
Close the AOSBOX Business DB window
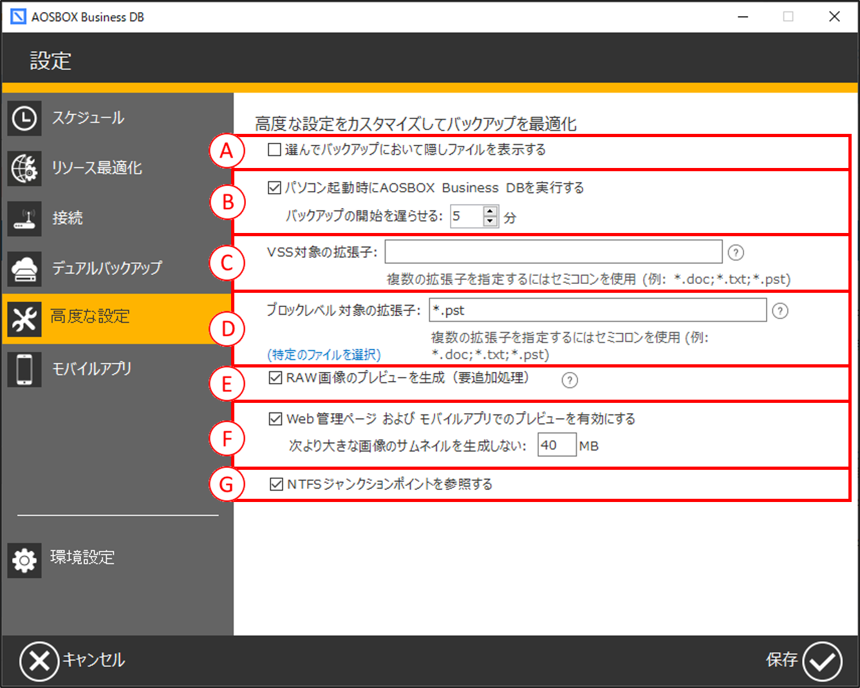pos(834,17)
